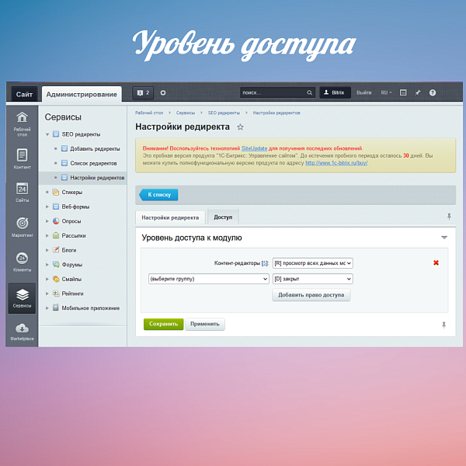Open the Контент sidebar section
The image size is (466, 466).
[22, 158]
